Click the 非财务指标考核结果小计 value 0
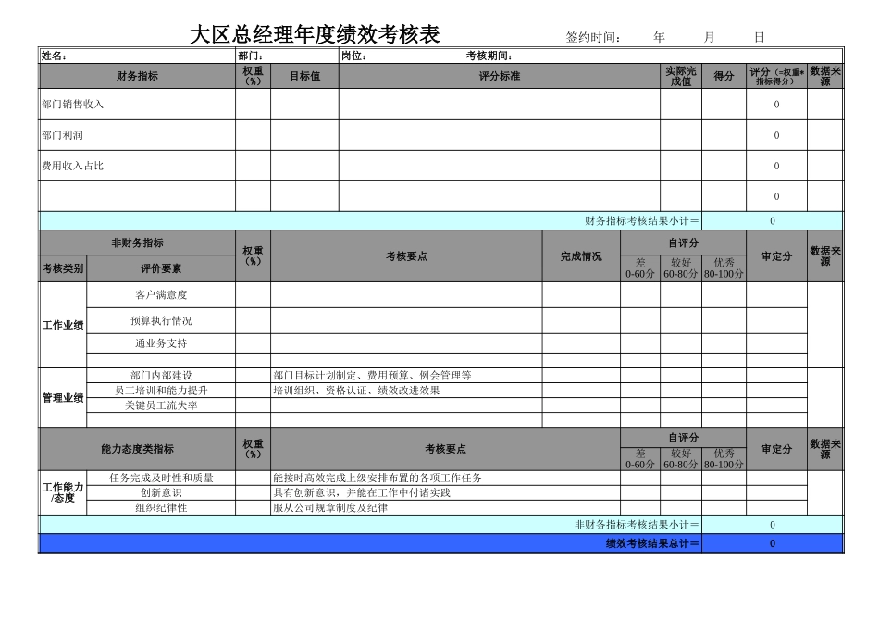 pos(772,525)
